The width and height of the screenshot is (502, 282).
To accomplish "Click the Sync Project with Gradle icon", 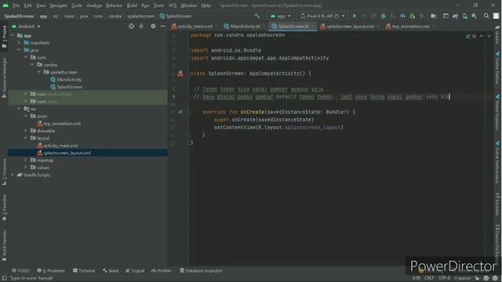I will 455,16.
